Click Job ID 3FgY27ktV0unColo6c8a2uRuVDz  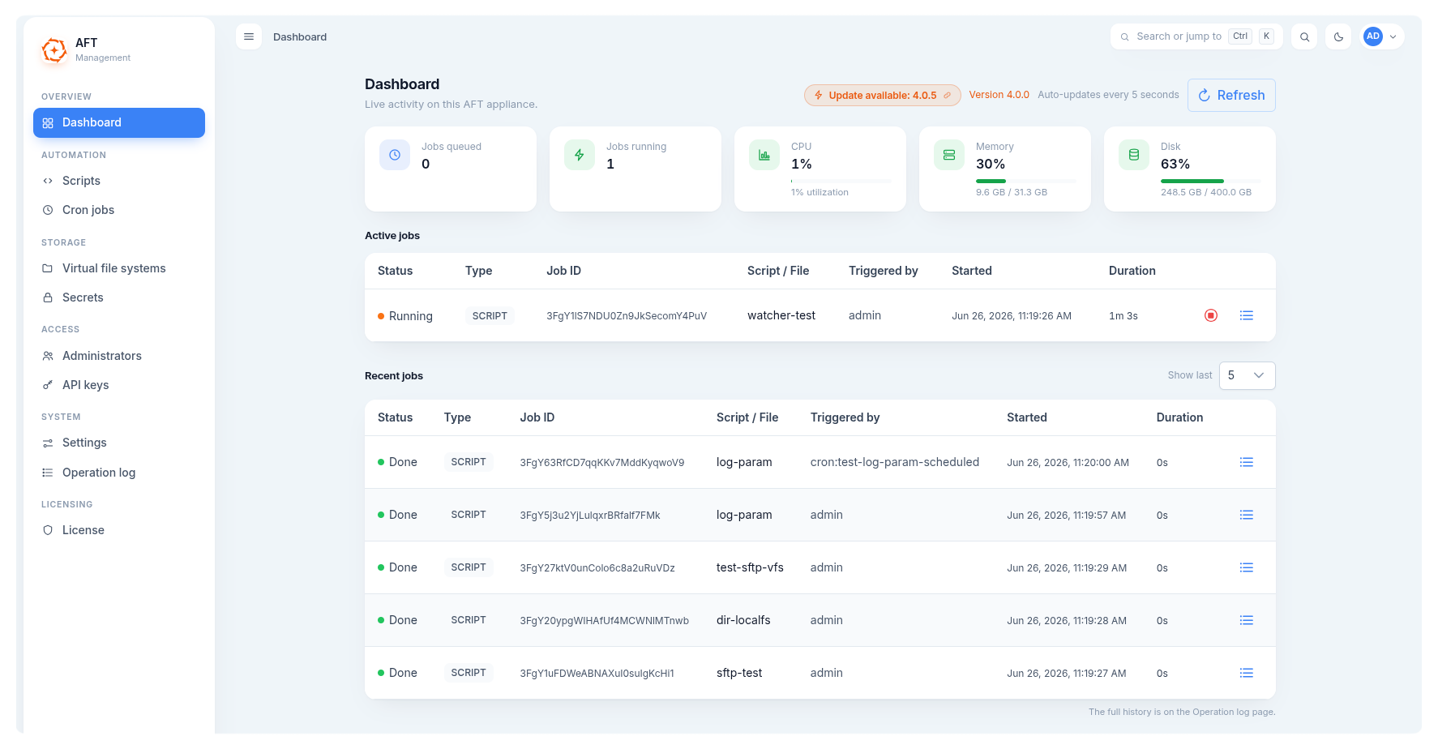(597, 568)
